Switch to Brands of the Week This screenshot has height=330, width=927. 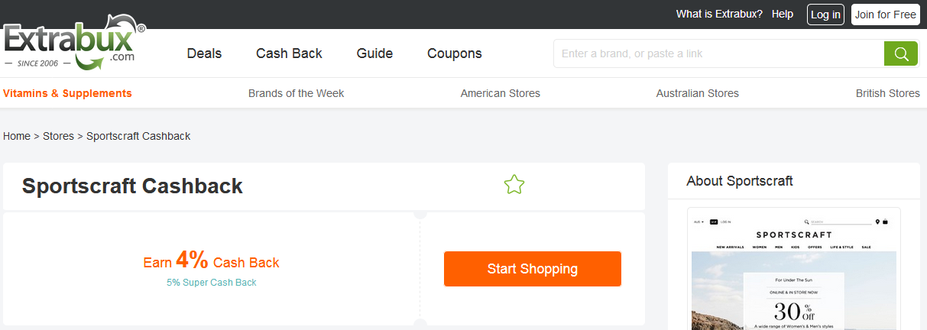click(296, 93)
